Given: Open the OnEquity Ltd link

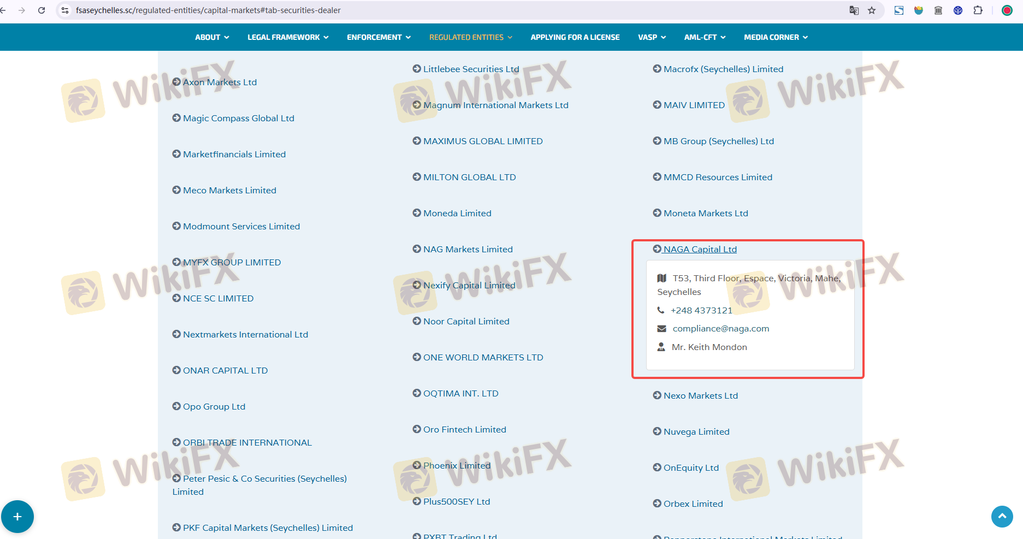Looking at the screenshot, I should click(x=691, y=467).
